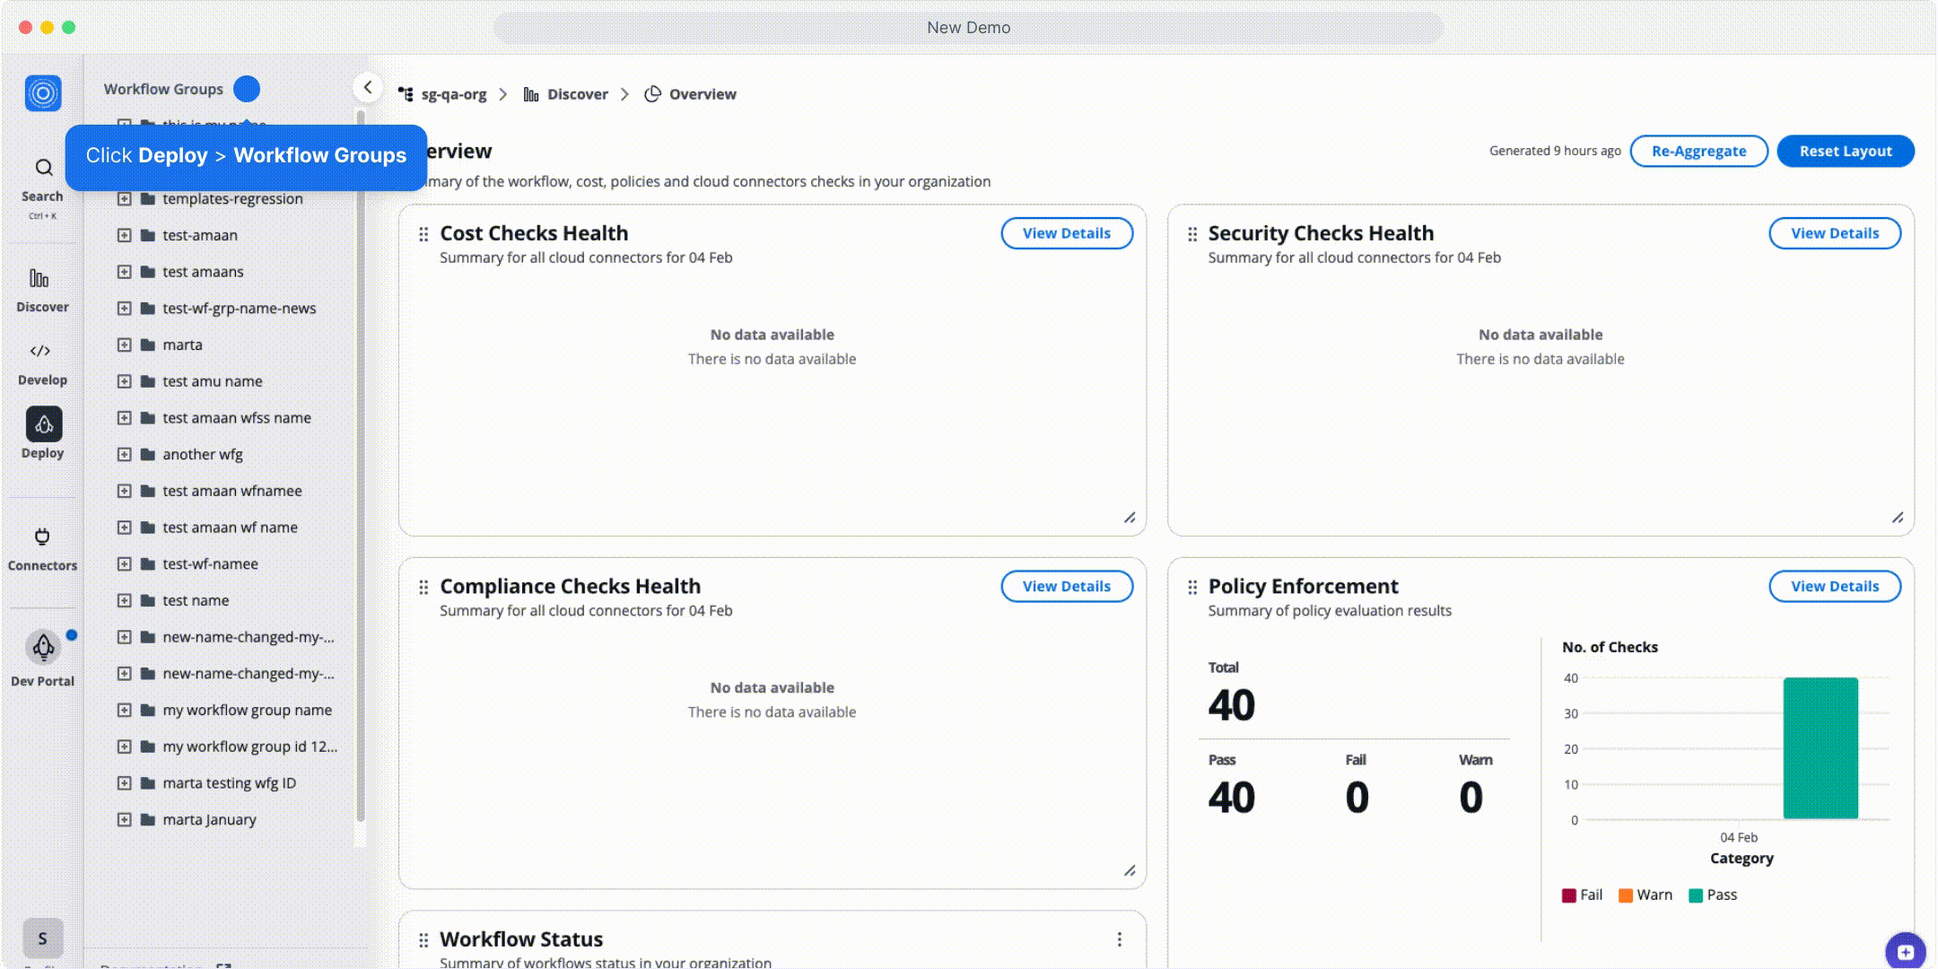The height and width of the screenshot is (969, 1938).
Task: Open Overview from the breadcrumb
Action: coord(702,93)
